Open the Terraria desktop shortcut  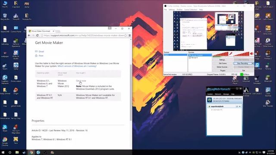[x=268, y=66]
